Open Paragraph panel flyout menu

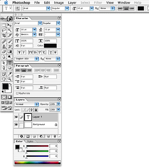[x=59, y=65]
